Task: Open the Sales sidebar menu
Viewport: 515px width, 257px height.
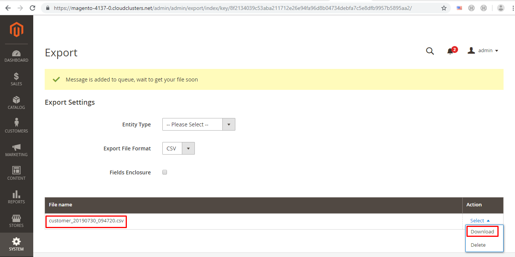Action: click(16, 79)
